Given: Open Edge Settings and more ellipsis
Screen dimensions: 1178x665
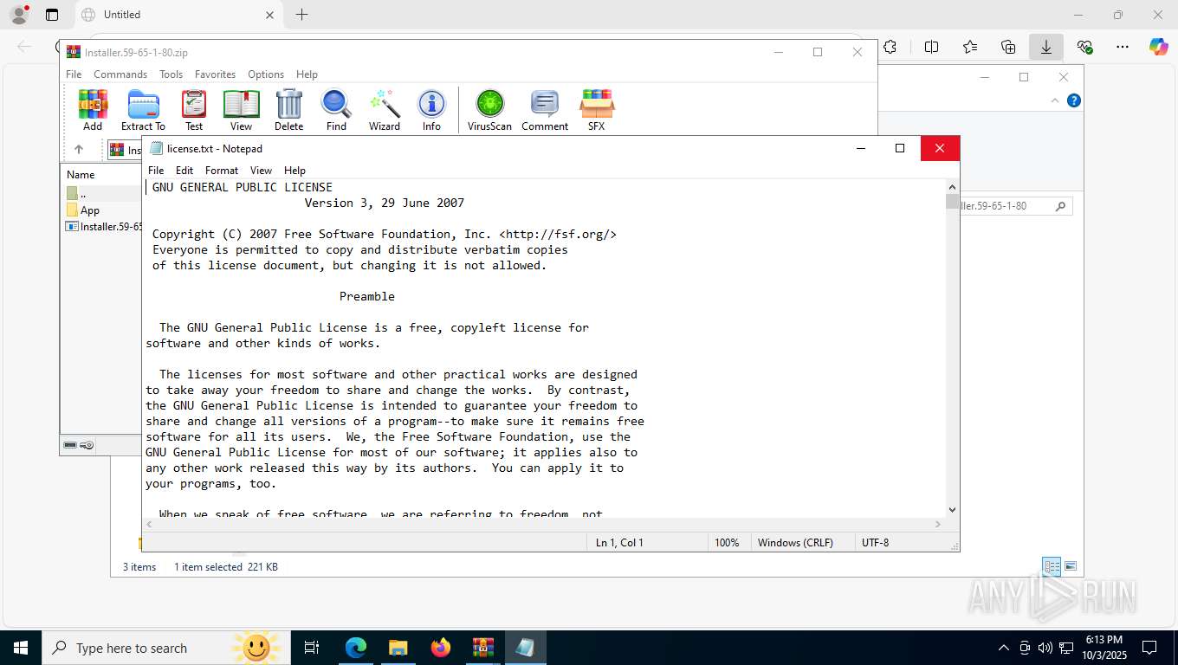Looking at the screenshot, I should (x=1123, y=47).
